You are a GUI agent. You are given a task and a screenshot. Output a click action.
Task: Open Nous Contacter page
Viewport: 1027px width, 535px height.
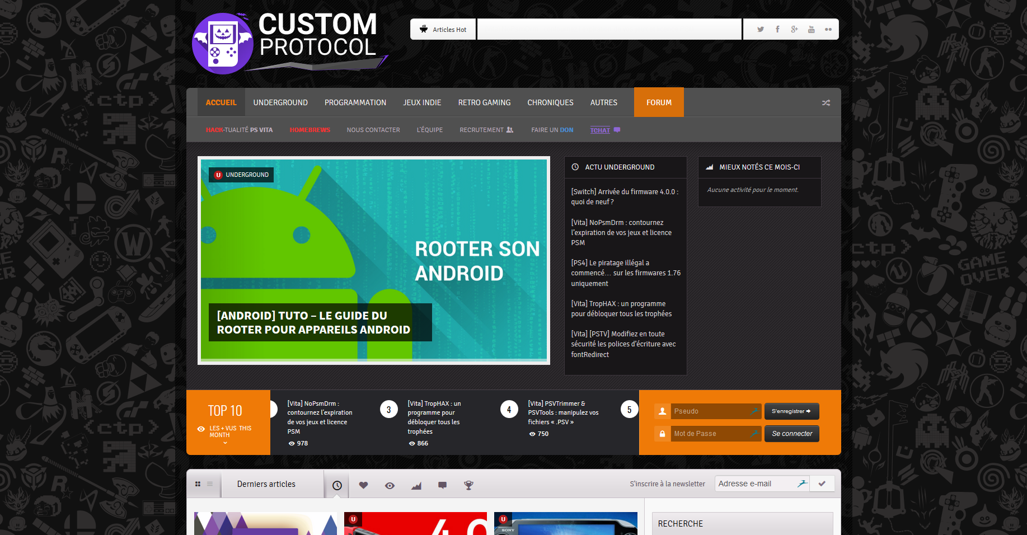pyautogui.click(x=373, y=130)
